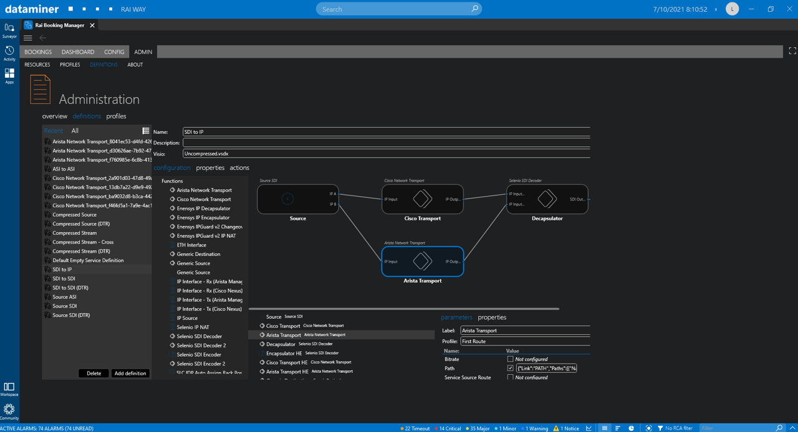Click the Label field Arista Transport

(x=525, y=331)
